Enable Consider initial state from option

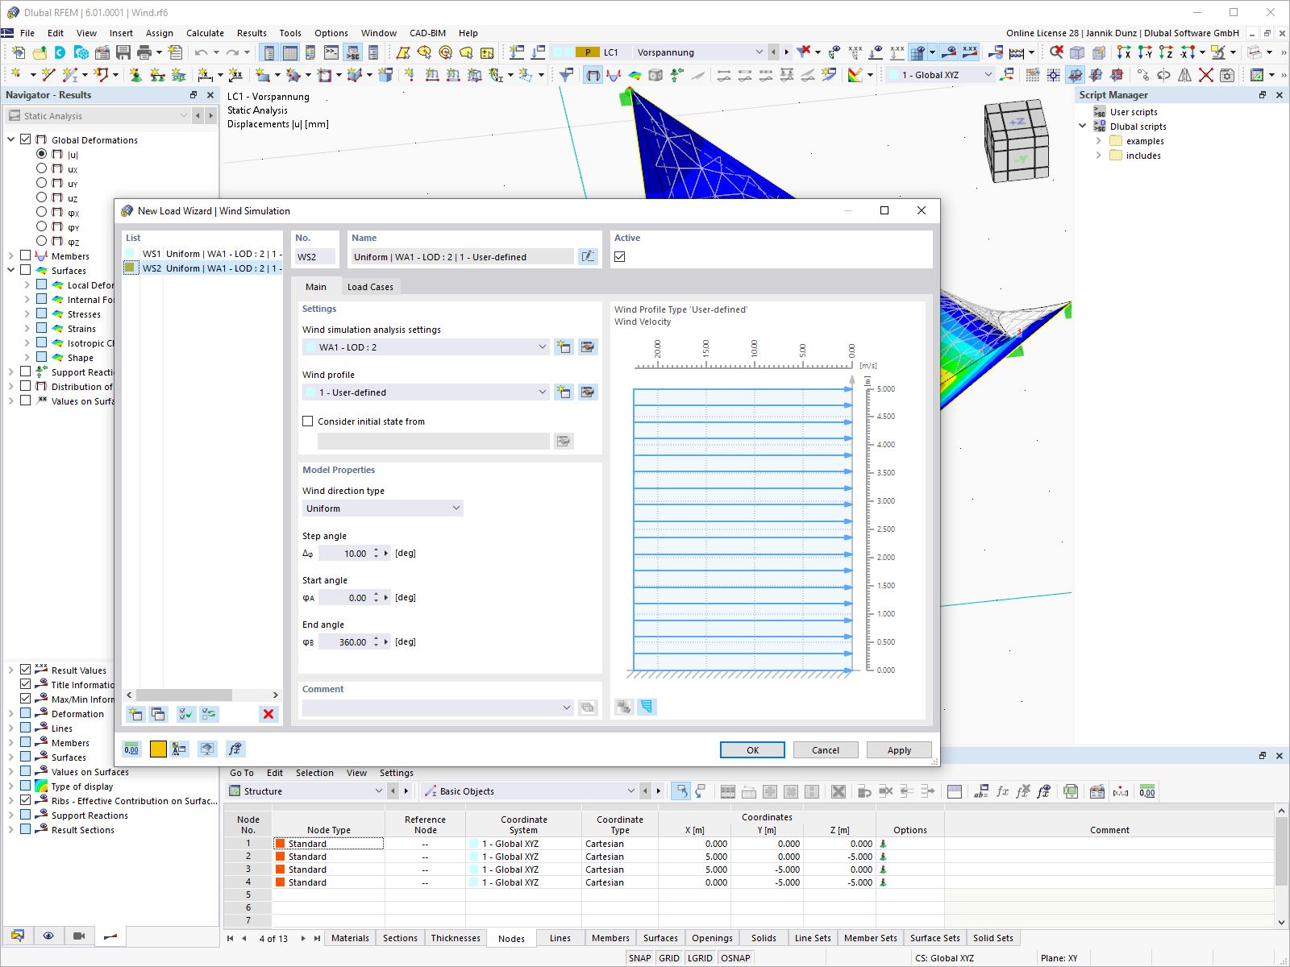308,421
